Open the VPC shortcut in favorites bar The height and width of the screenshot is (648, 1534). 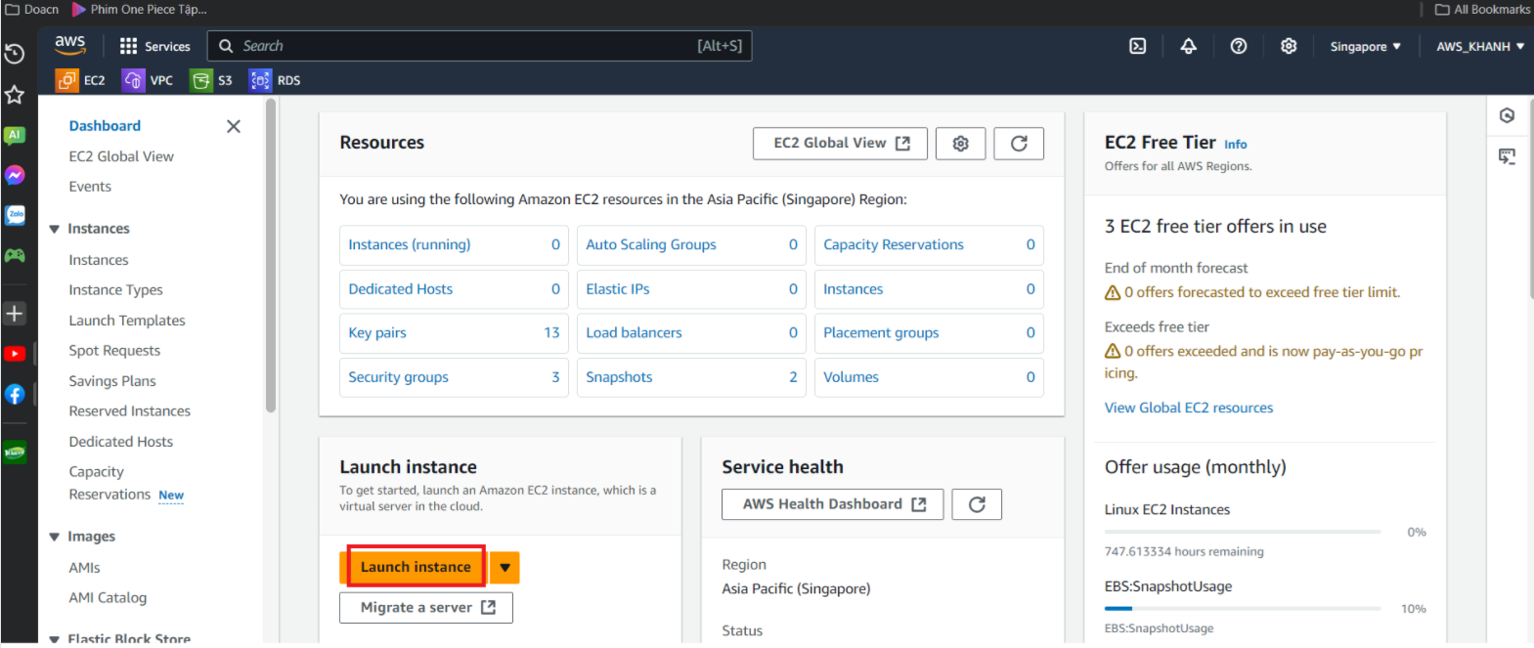148,80
